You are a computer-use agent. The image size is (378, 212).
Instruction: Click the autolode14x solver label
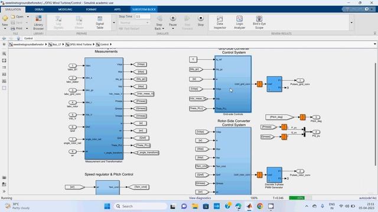click(367, 198)
